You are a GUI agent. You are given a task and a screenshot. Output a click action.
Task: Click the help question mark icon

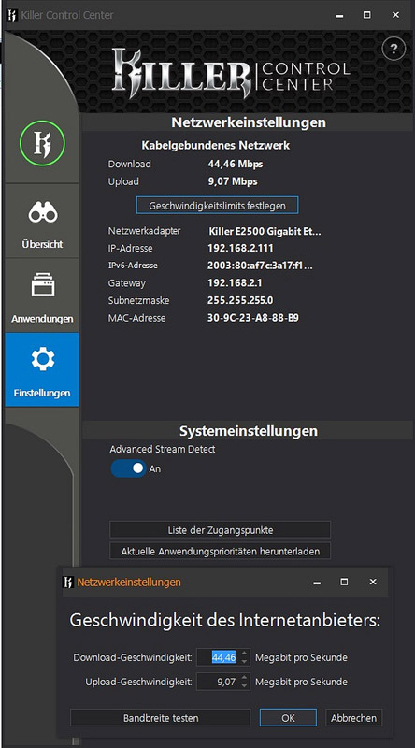(x=394, y=49)
